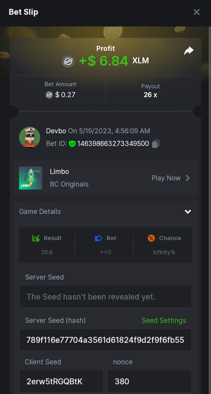
Task: Click the XLM coin icon beside profit
Action: pyautogui.click(x=68, y=61)
